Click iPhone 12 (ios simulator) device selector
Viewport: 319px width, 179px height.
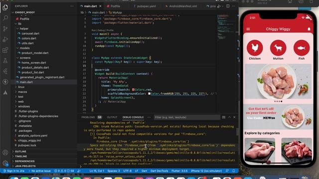(x=206, y=171)
